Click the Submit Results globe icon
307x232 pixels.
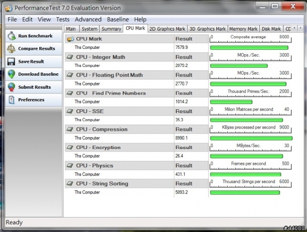[12, 87]
